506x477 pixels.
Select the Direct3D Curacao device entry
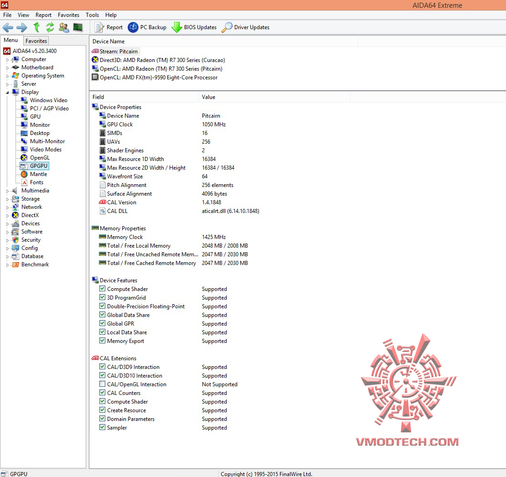[159, 60]
